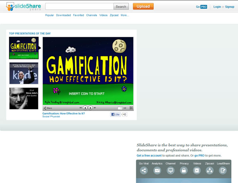The image size is (238, 183).
Task: Click the Privacy lock icon
Action: (184, 170)
